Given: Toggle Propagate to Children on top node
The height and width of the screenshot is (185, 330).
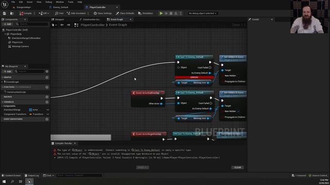Looking at the screenshot, I should point(222,81).
